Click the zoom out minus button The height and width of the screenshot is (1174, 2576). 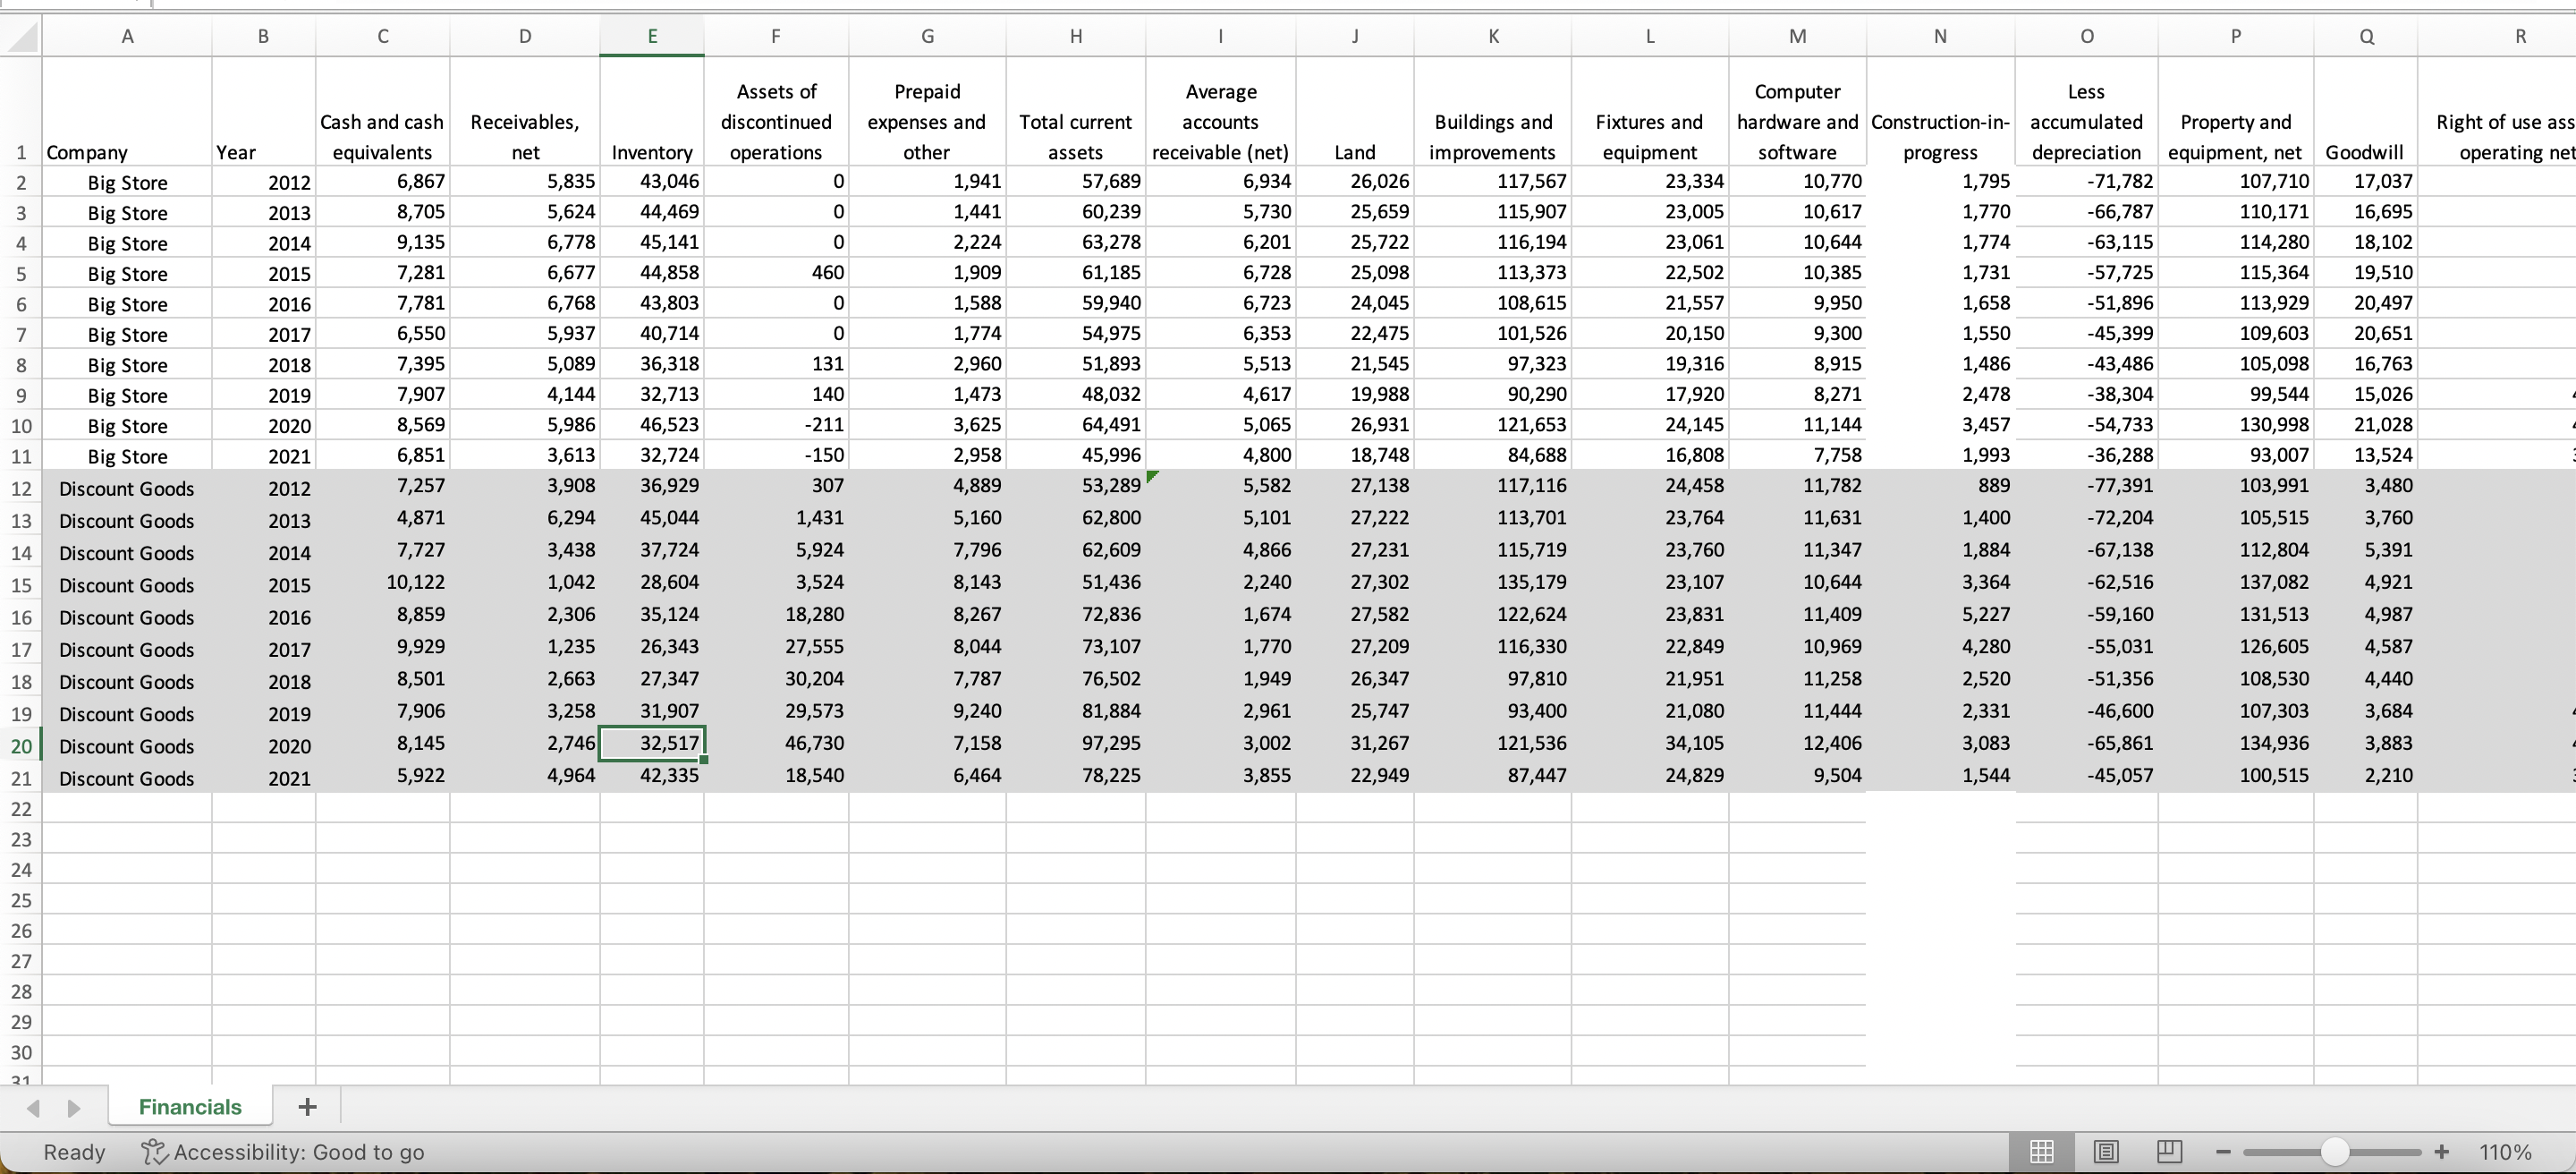pyautogui.click(x=2223, y=1152)
